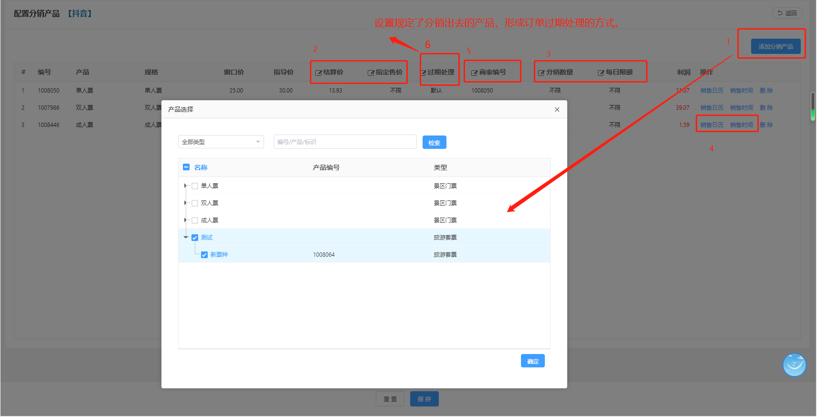Click the edit icon beside 指定售价 header
This screenshot has width=817, height=417.
tap(371, 73)
